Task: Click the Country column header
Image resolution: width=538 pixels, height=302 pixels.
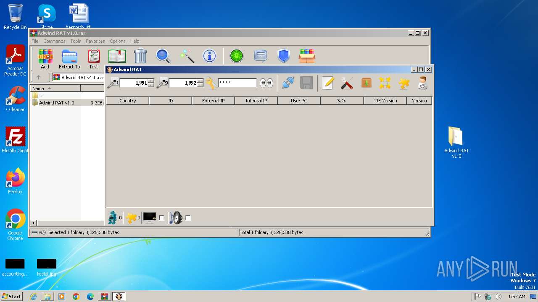Action: [127, 101]
